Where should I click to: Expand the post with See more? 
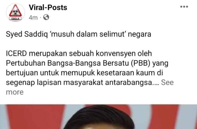pyautogui.click(x=167, y=83)
